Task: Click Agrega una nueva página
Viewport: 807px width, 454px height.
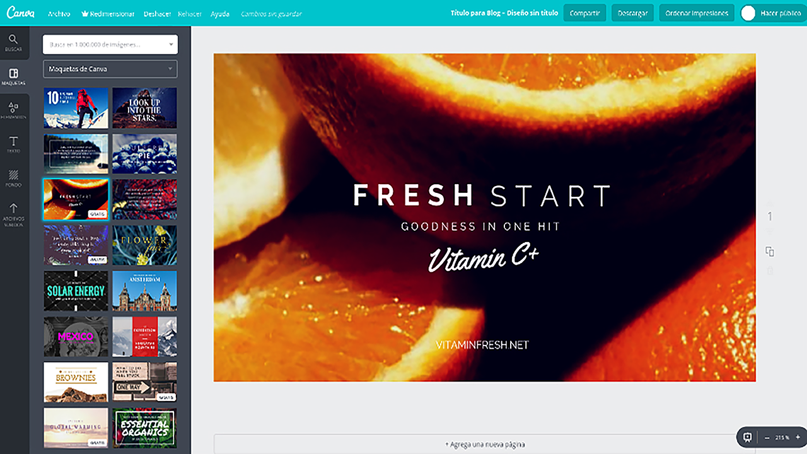Action: tap(485, 444)
